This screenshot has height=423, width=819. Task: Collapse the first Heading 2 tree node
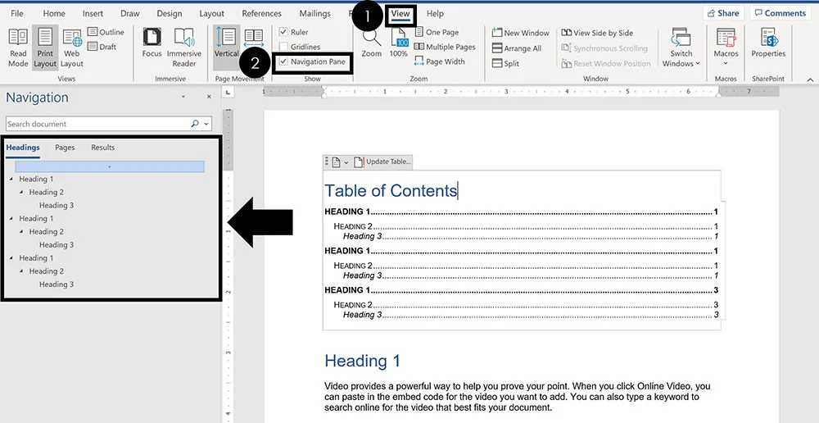pyautogui.click(x=21, y=192)
